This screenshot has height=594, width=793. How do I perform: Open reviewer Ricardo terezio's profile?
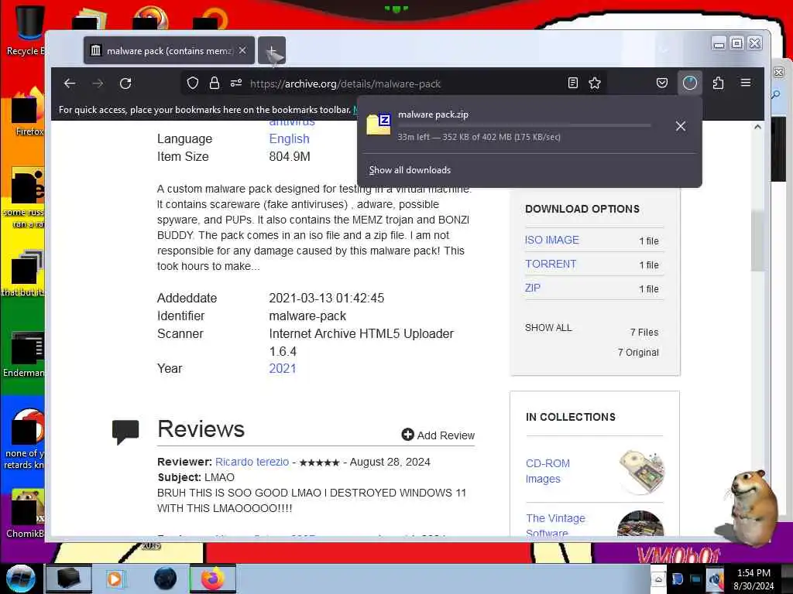point(252,462)
